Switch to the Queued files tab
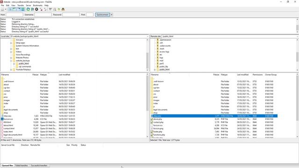 pos(7,166)
